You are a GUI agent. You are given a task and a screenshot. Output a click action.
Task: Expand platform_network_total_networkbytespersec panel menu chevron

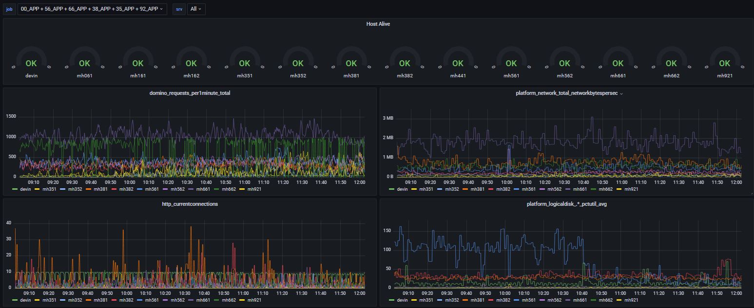[x=621, y=93]
